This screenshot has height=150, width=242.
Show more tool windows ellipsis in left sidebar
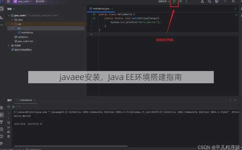[2, 24]
